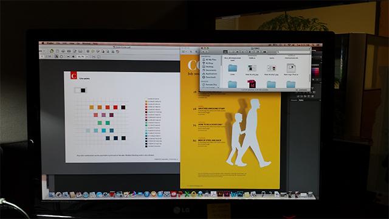This screenshot has width=389, height=219.
Task: Click the print icon in PDF toolbar
Action: click(69, 51)
